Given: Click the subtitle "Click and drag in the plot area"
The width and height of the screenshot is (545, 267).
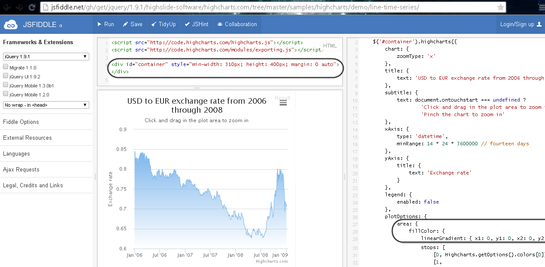Looking at the screenshot, I should 197,120.
